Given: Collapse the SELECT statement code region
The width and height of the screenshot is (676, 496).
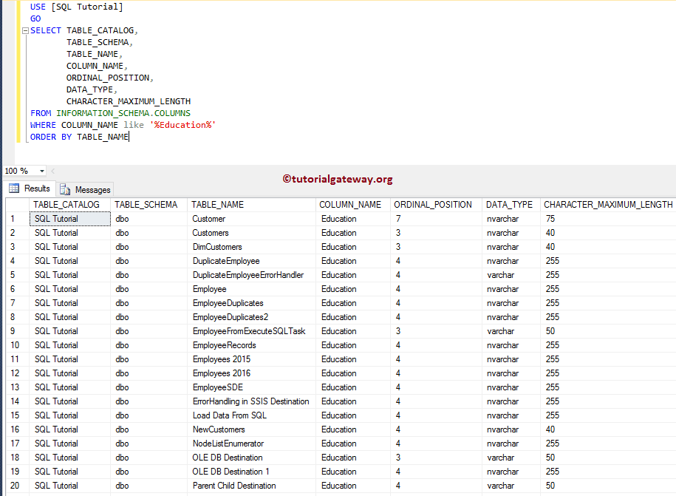Looking at the screenshot, I should click(x=24, y=30).
